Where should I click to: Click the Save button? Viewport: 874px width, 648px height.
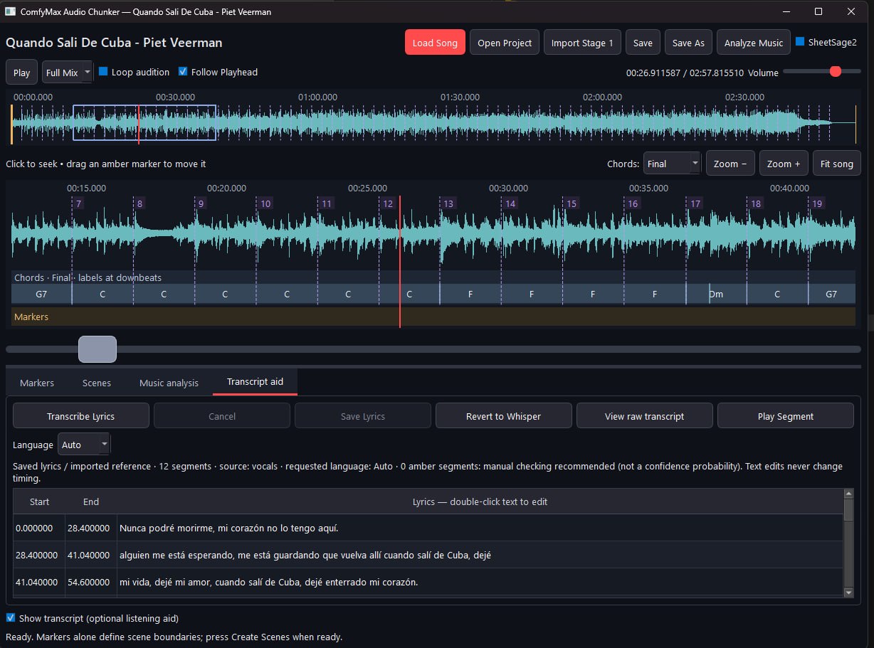pyautogui.click(x=643, y=43)
